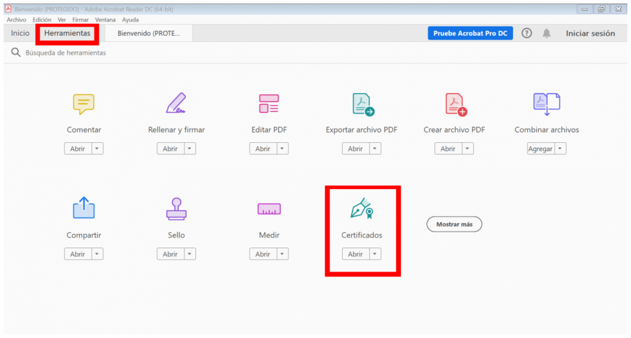Open the Firmar menu
The image size is (631, 338).
(81, 20)
